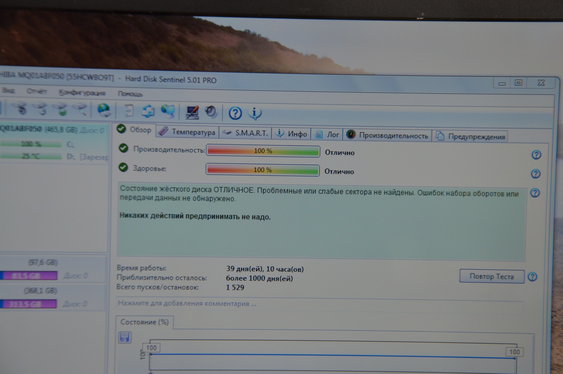Click the floppy disk save graph icon
This screenshot has height=374, width=563.
[124, 337]
